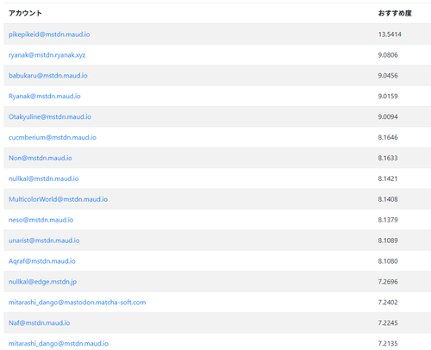This screenshot has height=350, width=431.
Task: Open Non@mstdn.maud.io link
Action: pos(41,158)
